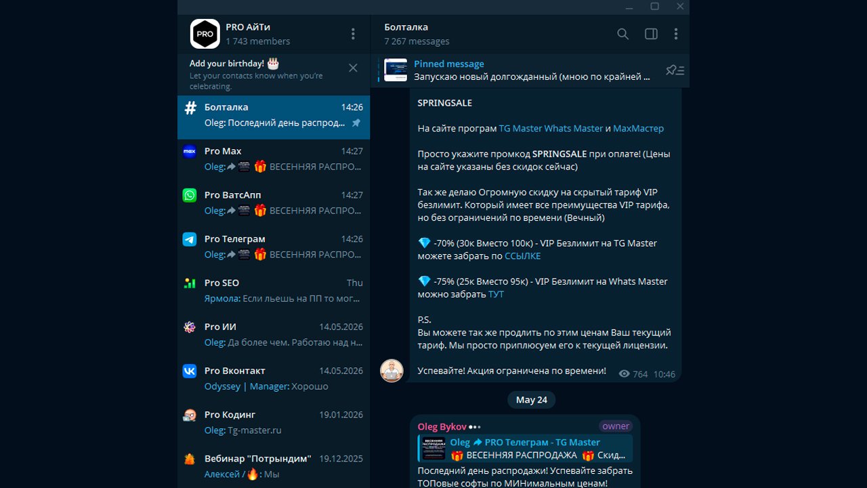Click the pin icon on Болталка row
867x488 pixels.
point(356,123)
